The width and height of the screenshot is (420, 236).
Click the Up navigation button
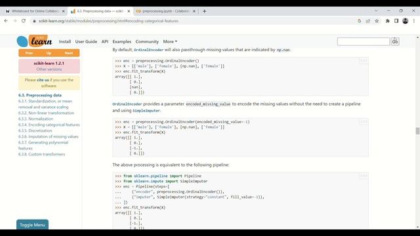click(49, 53)
